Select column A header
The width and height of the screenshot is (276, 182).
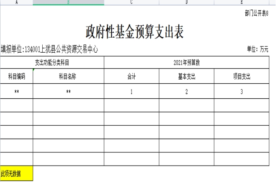[16, 2]
